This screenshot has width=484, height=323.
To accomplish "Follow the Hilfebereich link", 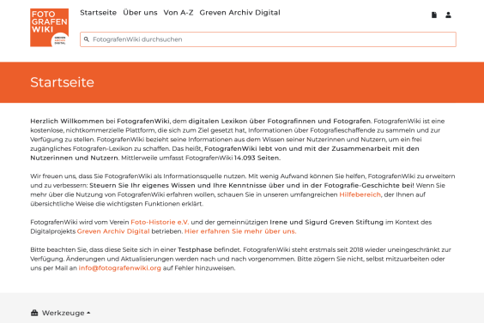I will pyautogui.click(x=360, y=194).
